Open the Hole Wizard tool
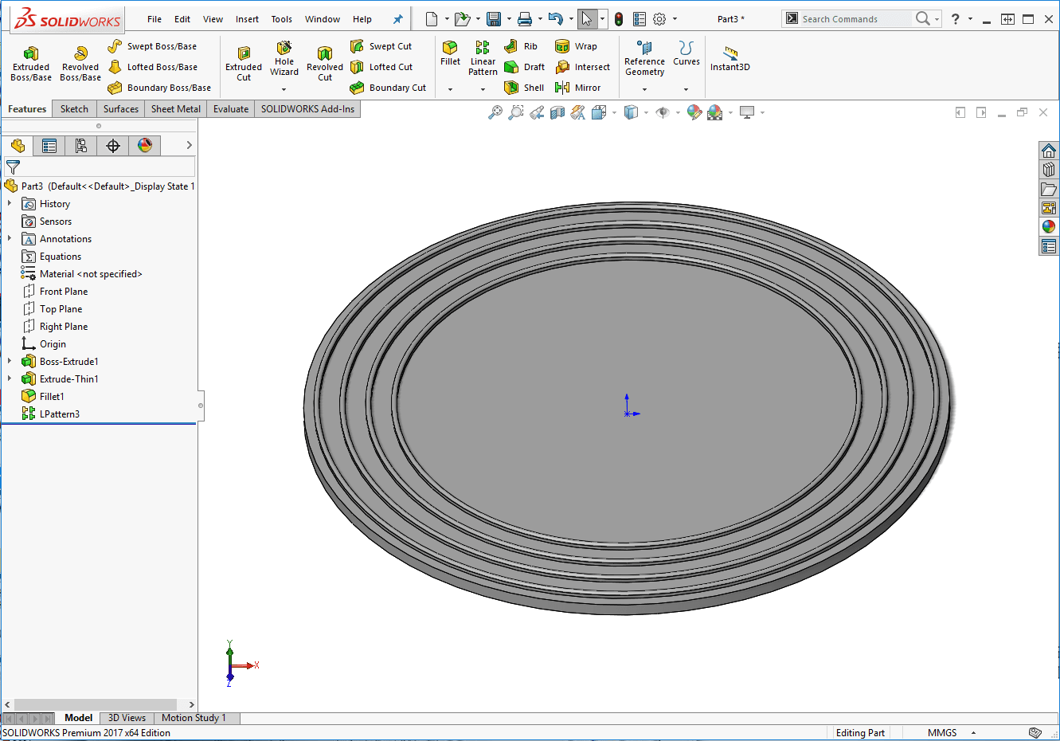 point(284,58)
